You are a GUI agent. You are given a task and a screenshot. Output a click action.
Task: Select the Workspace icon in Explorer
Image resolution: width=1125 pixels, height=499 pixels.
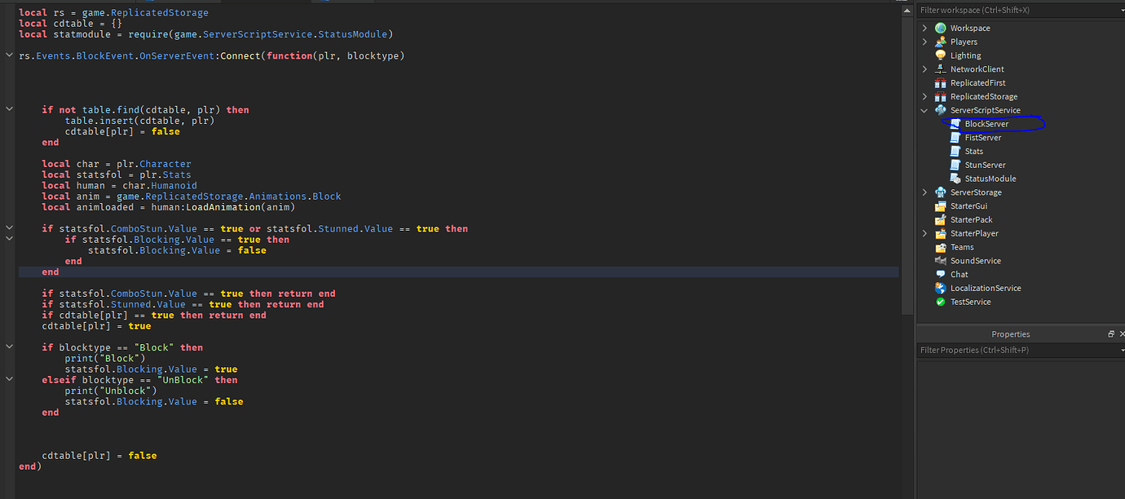point(939,28)
